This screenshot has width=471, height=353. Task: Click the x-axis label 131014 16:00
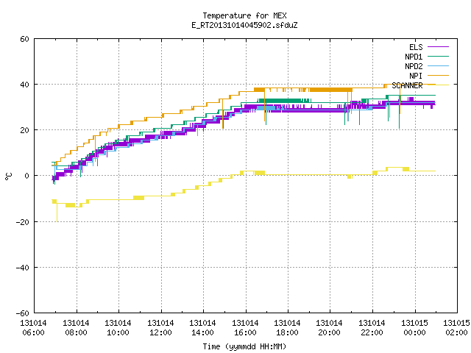(245, 328)
